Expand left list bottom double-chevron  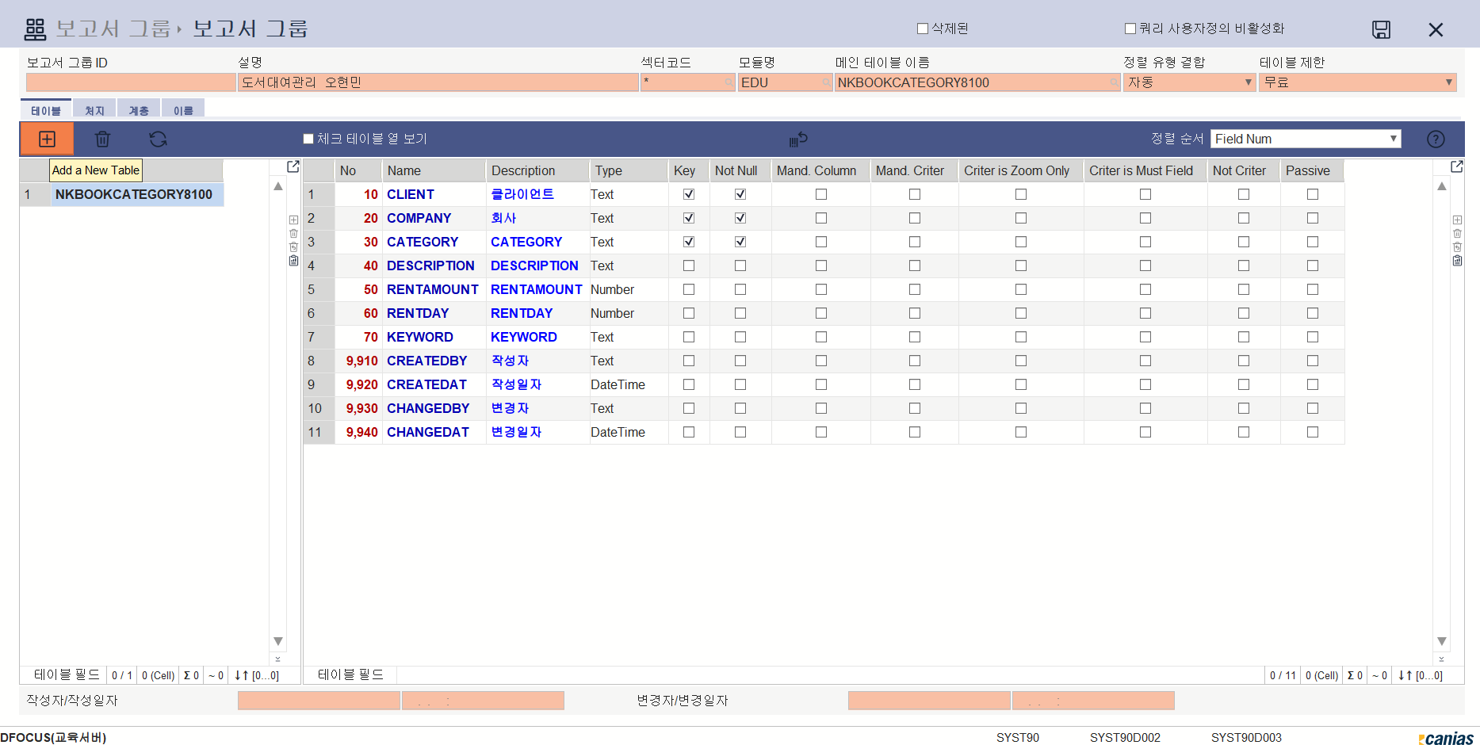point(277,659)
